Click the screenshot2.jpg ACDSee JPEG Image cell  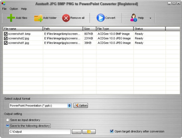point(114,38)
